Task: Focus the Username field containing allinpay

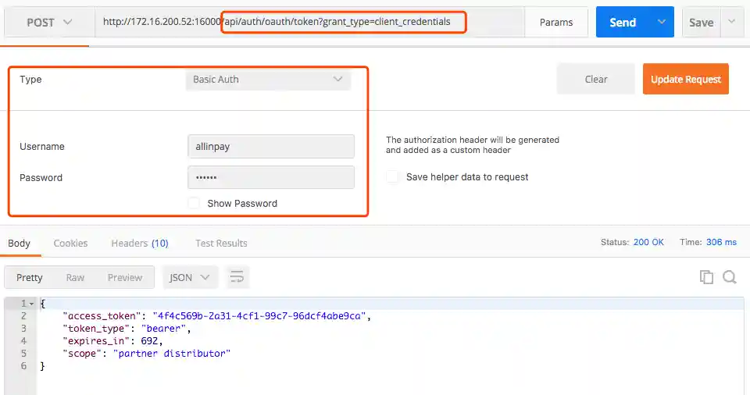Action: tap(271, 146)
